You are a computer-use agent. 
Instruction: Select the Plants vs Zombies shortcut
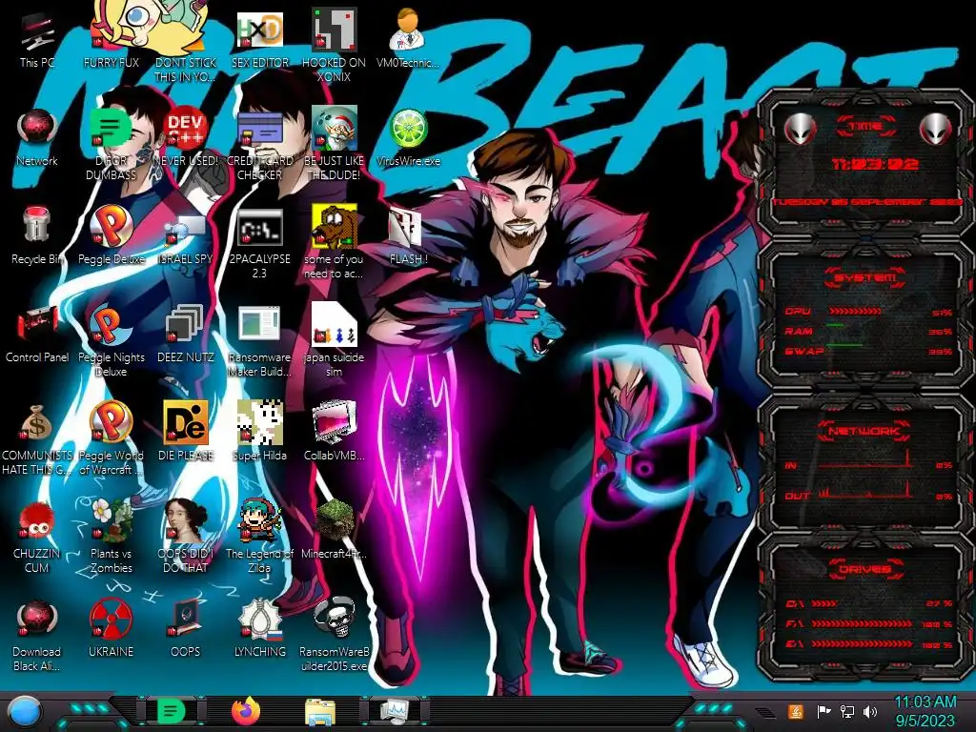[111, 537]
